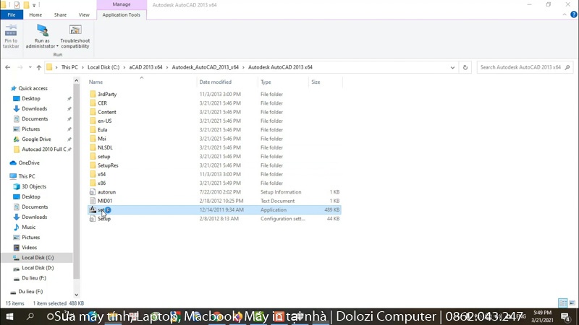Click Local Disk (C:) in the breadcrumb

[103, 67]
